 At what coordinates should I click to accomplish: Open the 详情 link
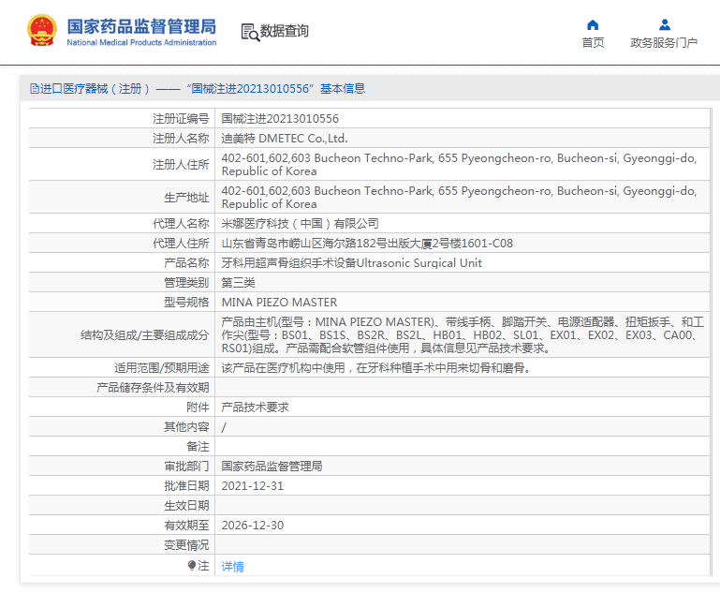pyautogui.click(x=233, y=567)
